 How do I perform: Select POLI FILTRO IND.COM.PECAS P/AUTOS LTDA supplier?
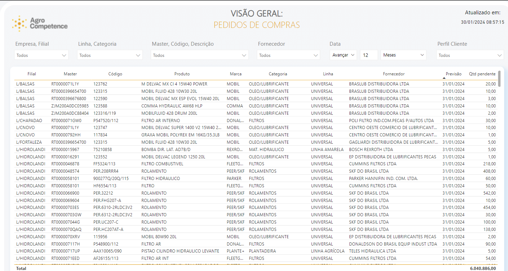391,121
